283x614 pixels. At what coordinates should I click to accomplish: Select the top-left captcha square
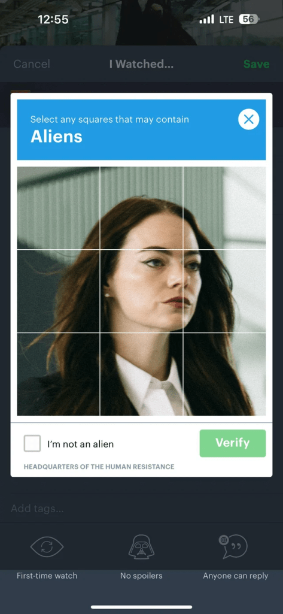58,208
